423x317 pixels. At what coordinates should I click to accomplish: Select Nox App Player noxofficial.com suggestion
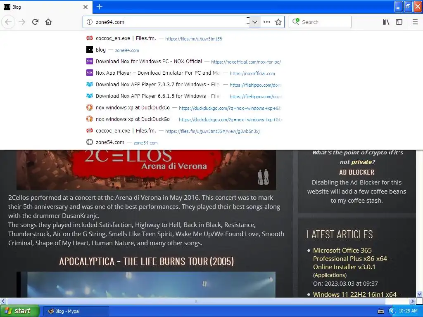pyautogui.click(x=184, y=73)
